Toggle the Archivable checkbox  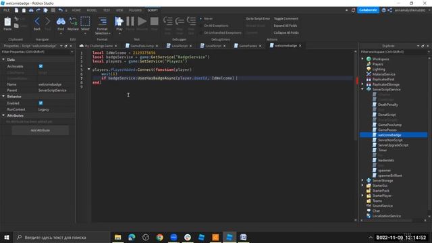click(40, 66)
